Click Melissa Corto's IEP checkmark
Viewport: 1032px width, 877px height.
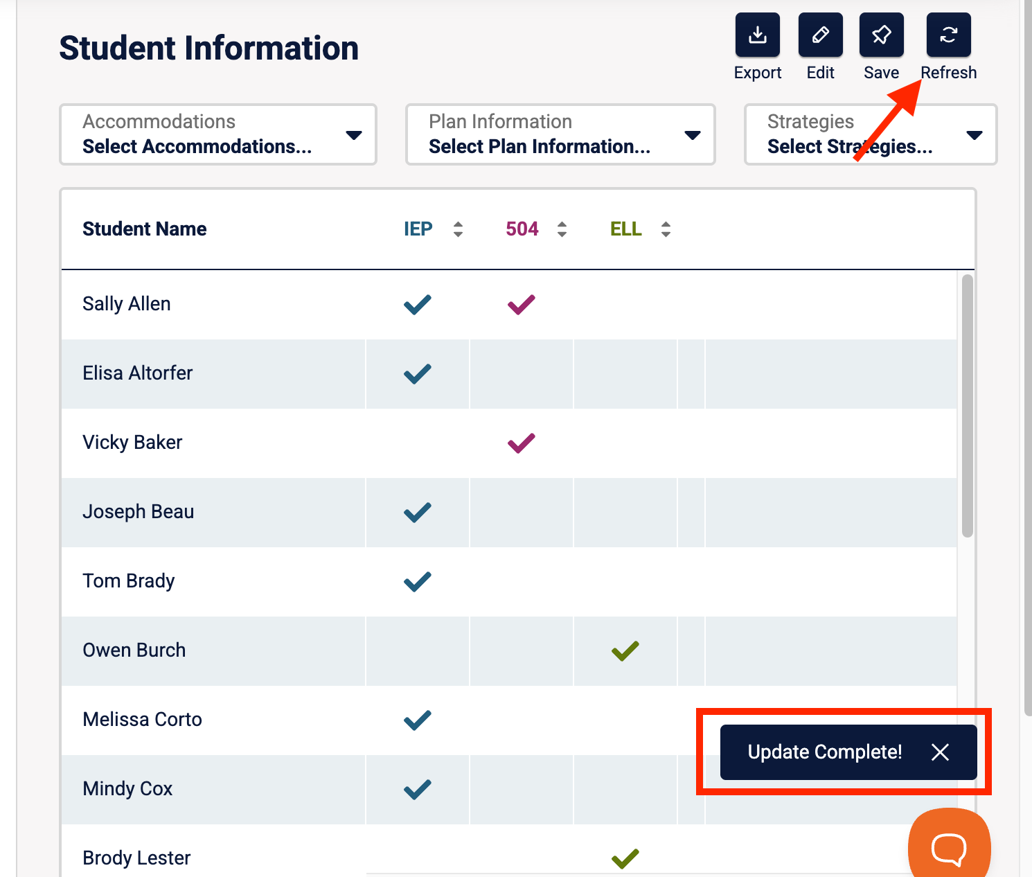coord(418,720)
